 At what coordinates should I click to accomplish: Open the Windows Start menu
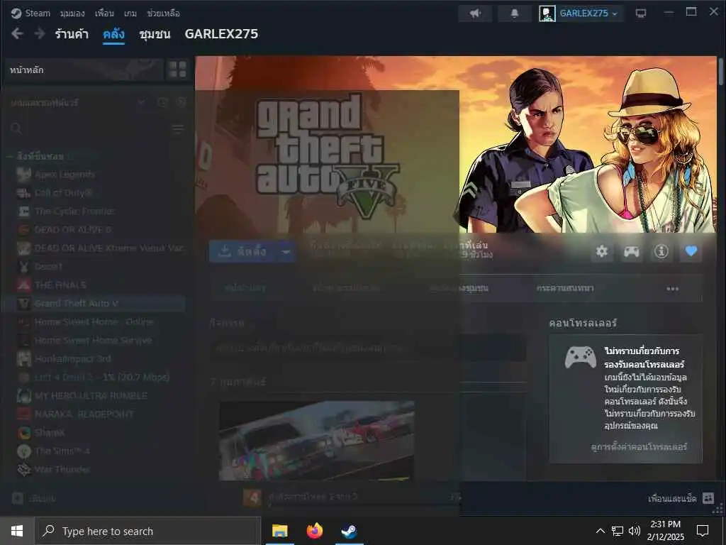(x=17, y=531)
